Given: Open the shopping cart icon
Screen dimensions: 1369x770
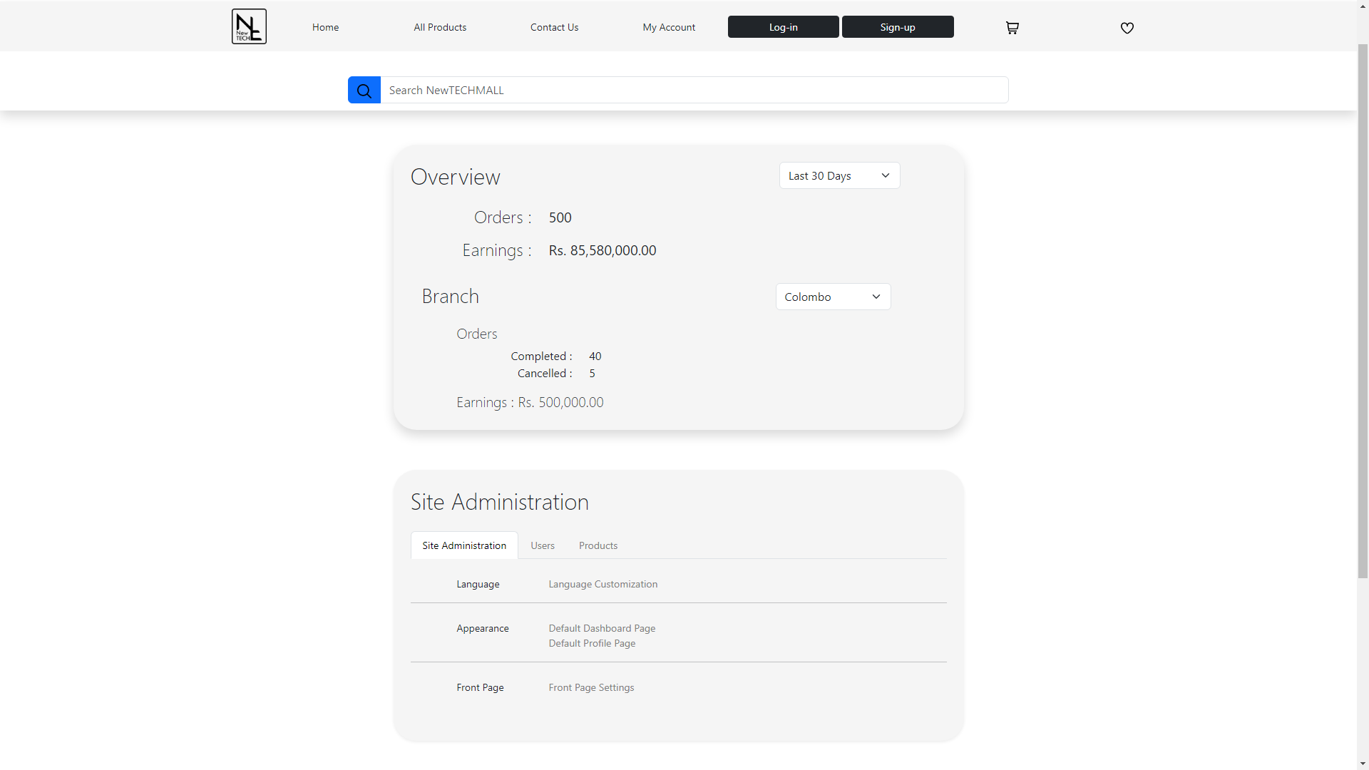Looking at the screenshot, I should click(x=1012, y=28).
